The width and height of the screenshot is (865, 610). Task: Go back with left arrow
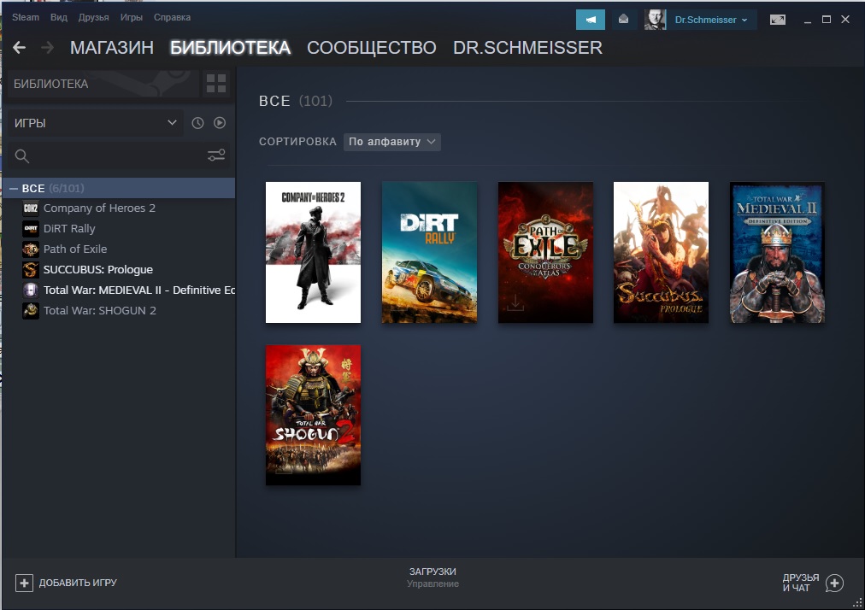pos(20,48)
